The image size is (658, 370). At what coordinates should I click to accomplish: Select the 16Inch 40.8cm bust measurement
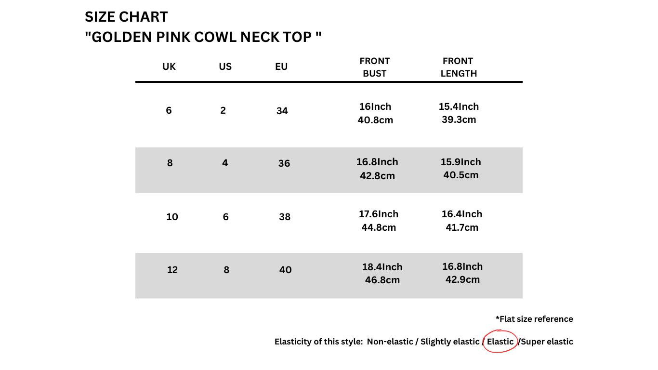375,113
